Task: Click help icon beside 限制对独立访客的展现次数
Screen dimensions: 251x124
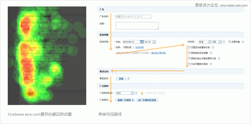Action: (219, 59)
